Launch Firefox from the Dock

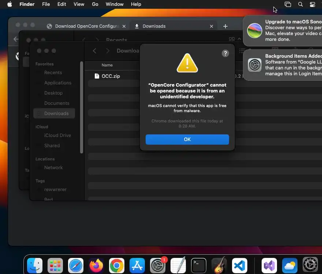tap(96, 266)
